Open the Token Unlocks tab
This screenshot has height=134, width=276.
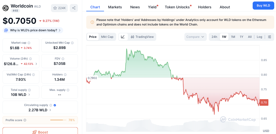click(177, 7)
